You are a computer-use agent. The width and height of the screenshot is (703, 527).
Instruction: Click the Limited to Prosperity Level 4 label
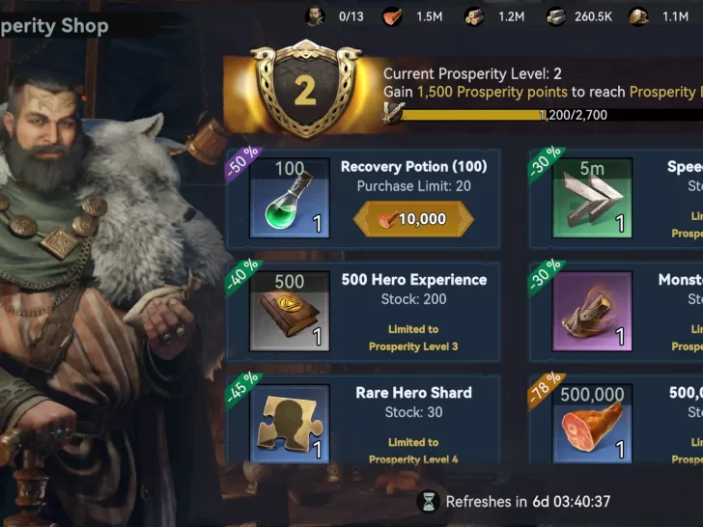pos(413,451)
